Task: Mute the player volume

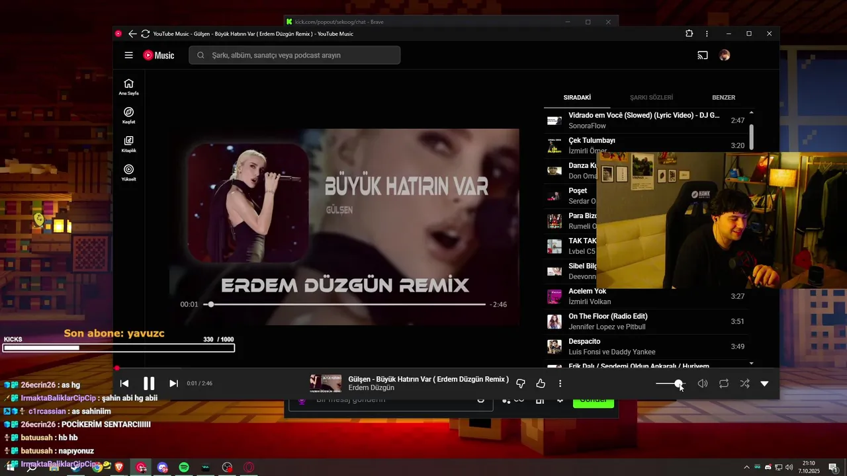Action: (703, 383)
